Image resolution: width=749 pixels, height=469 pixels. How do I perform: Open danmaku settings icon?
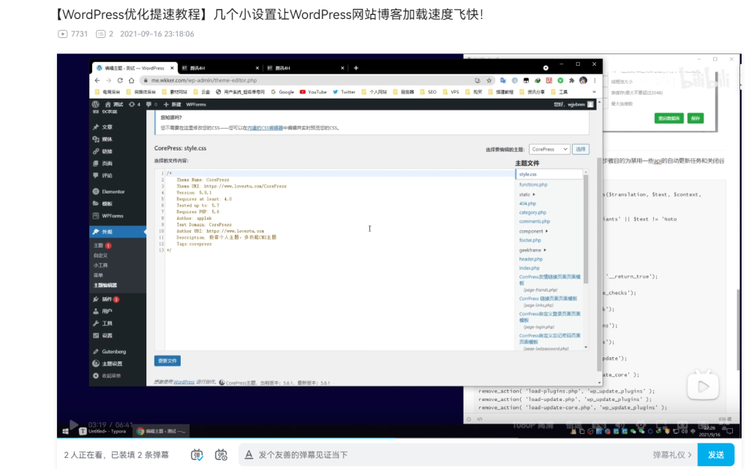tap(221, 454)
